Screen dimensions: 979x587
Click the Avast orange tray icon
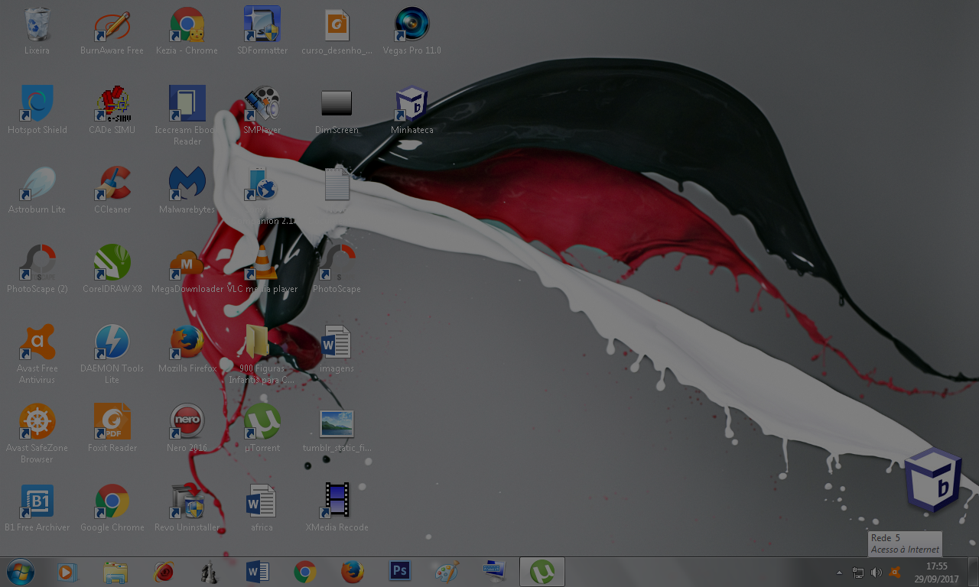pyautogui.click(x=894, y=572)
